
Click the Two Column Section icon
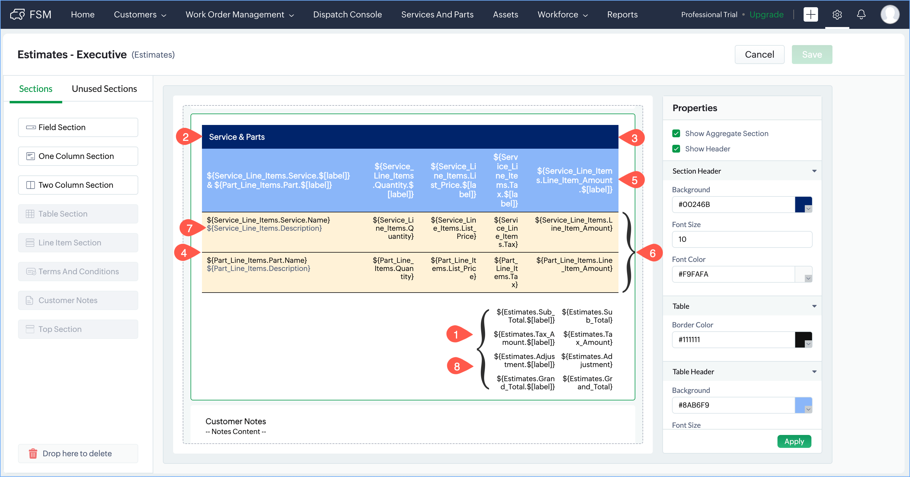tap(31, 185)
